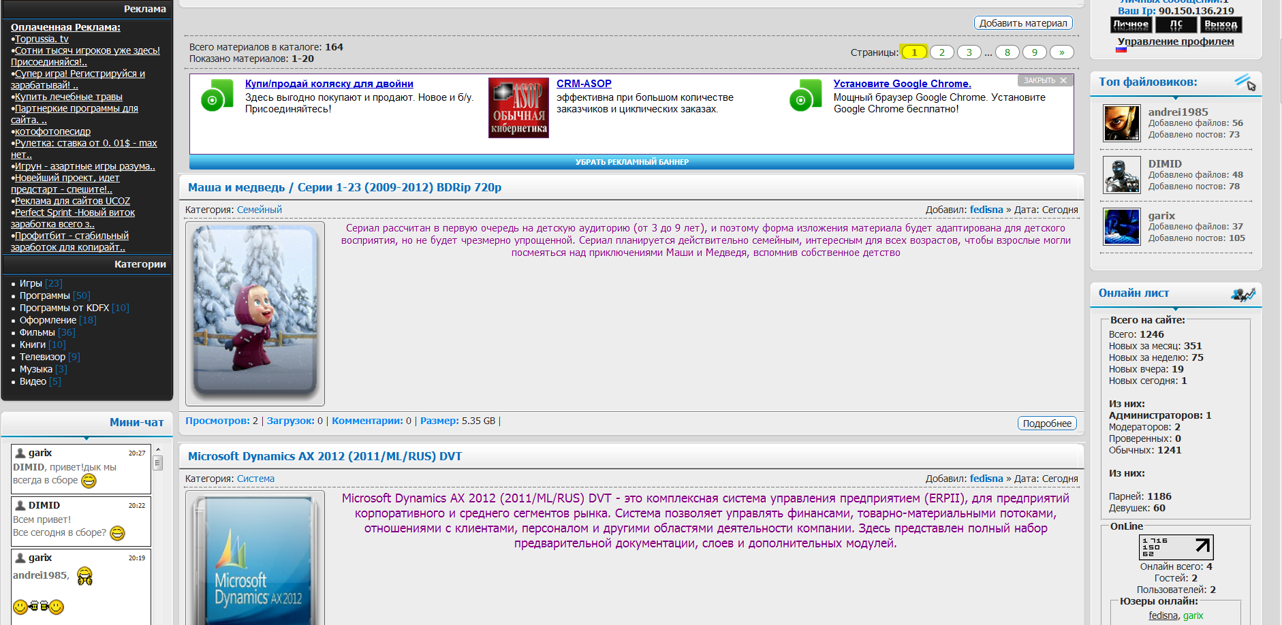
Task: Jump to page 9 of the catalog
Action: point(1035,52)
